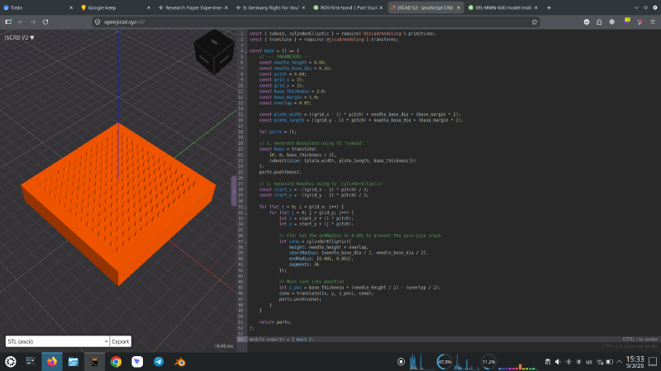Open Telegram from the taskbar
661x371 pixels.
click(x=159, y=362)
